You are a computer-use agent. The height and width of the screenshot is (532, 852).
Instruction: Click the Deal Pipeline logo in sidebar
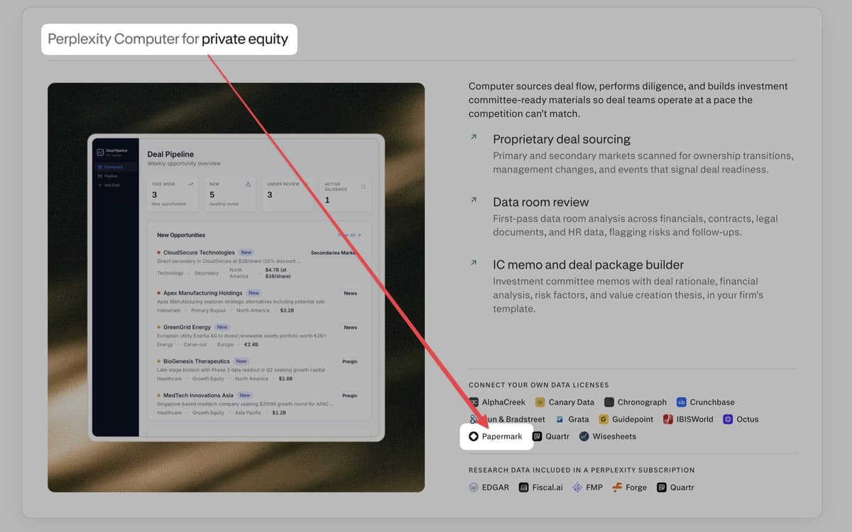coord(100,151)
